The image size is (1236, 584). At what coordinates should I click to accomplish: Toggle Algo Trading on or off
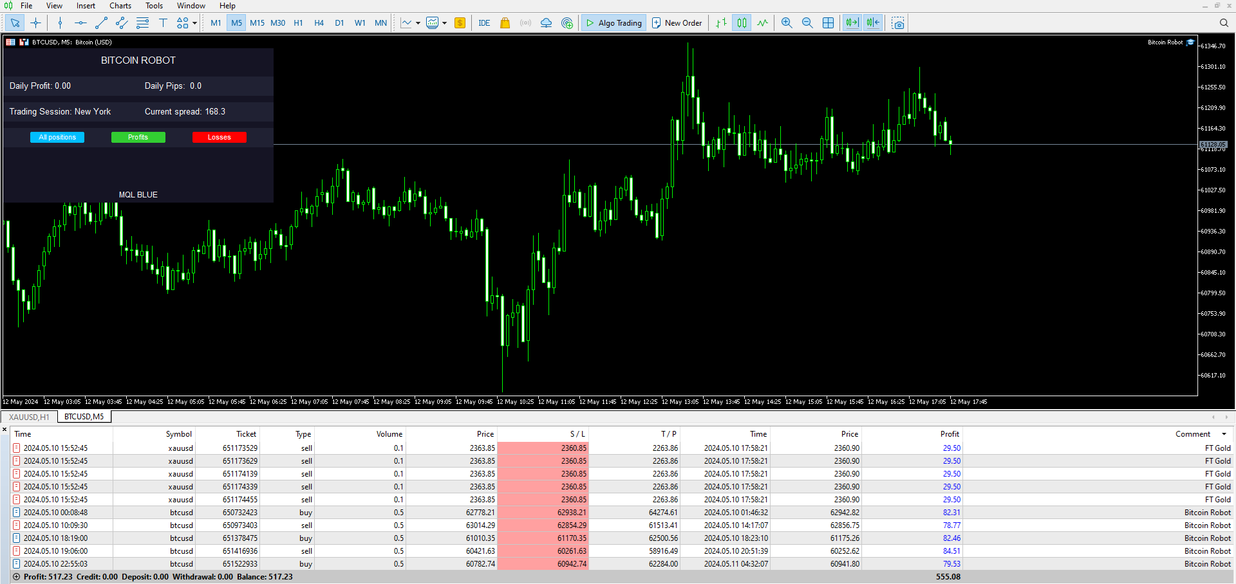613,23
